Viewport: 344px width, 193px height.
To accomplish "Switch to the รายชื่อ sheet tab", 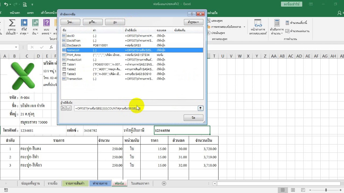I will click(53, 183).
